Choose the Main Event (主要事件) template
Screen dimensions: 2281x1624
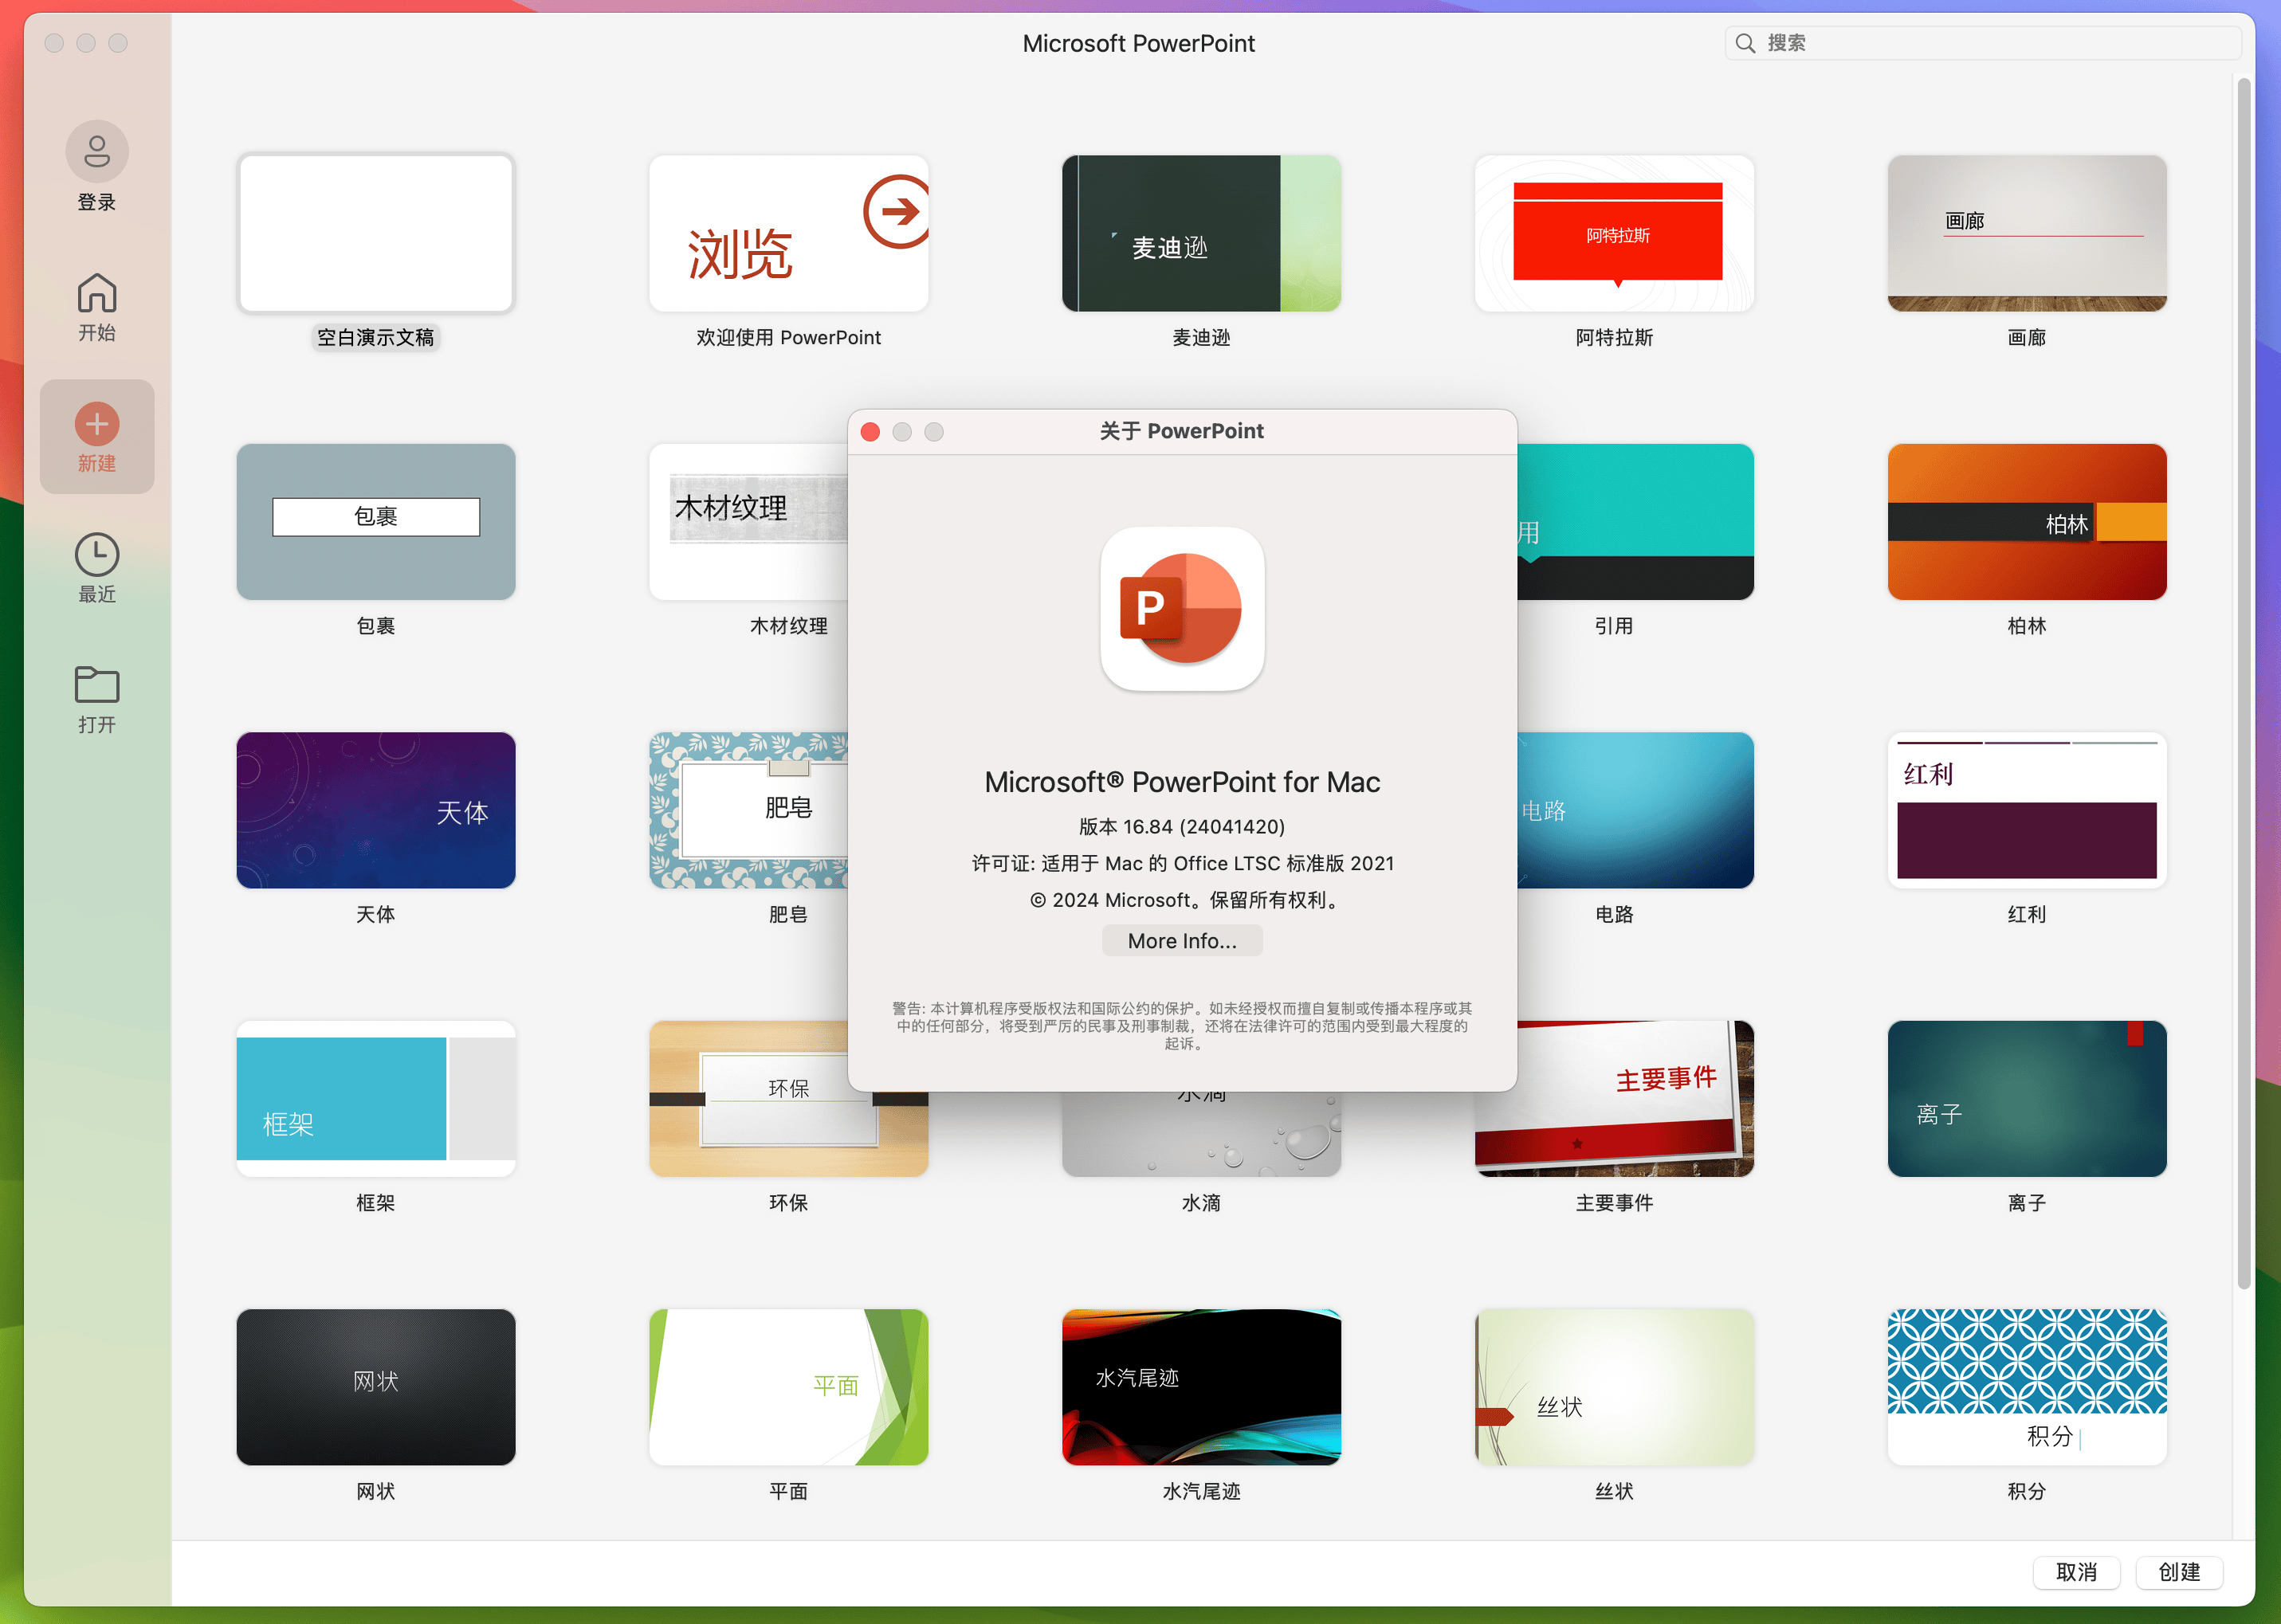pyautogui.click(x=1614, y=1099)
